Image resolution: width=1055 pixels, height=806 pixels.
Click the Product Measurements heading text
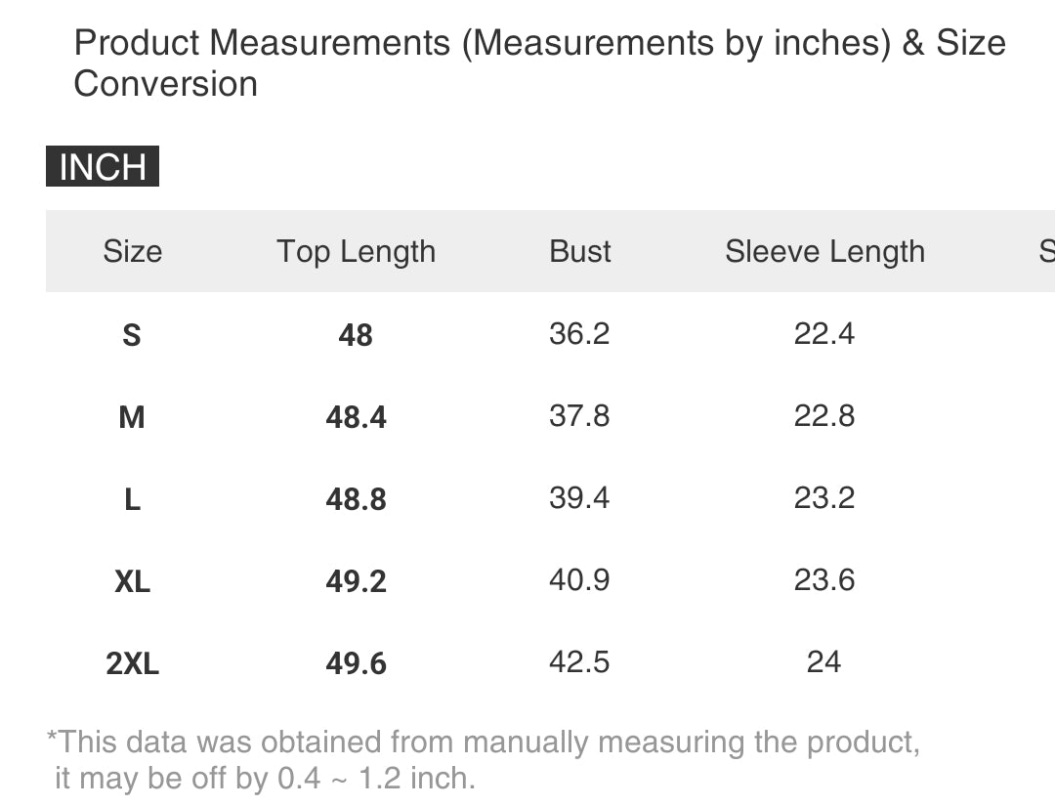tap(539, 64)
